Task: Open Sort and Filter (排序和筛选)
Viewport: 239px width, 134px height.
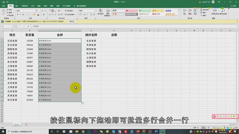Action: tap(215, 12)
